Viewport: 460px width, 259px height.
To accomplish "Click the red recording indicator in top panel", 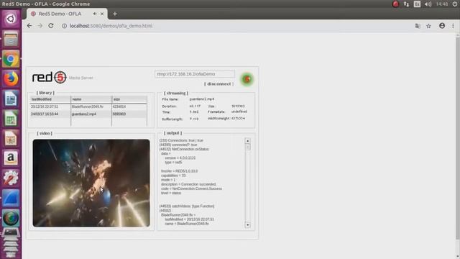I will 395,4.
